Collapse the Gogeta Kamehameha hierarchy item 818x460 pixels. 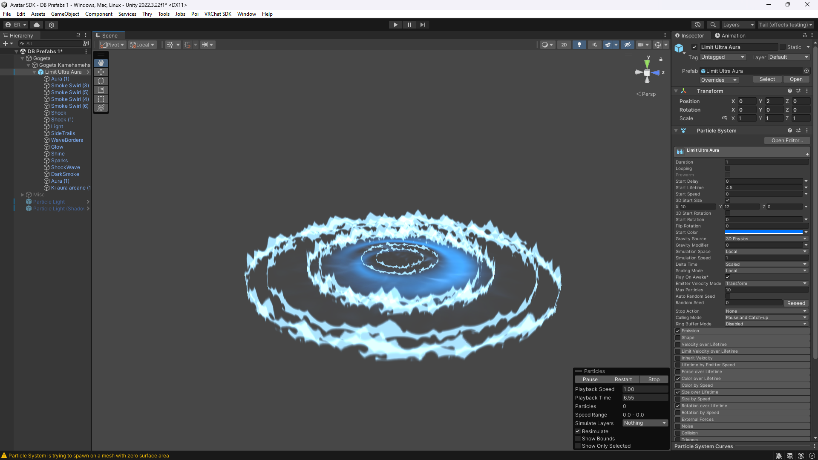(x=28, y=65)
